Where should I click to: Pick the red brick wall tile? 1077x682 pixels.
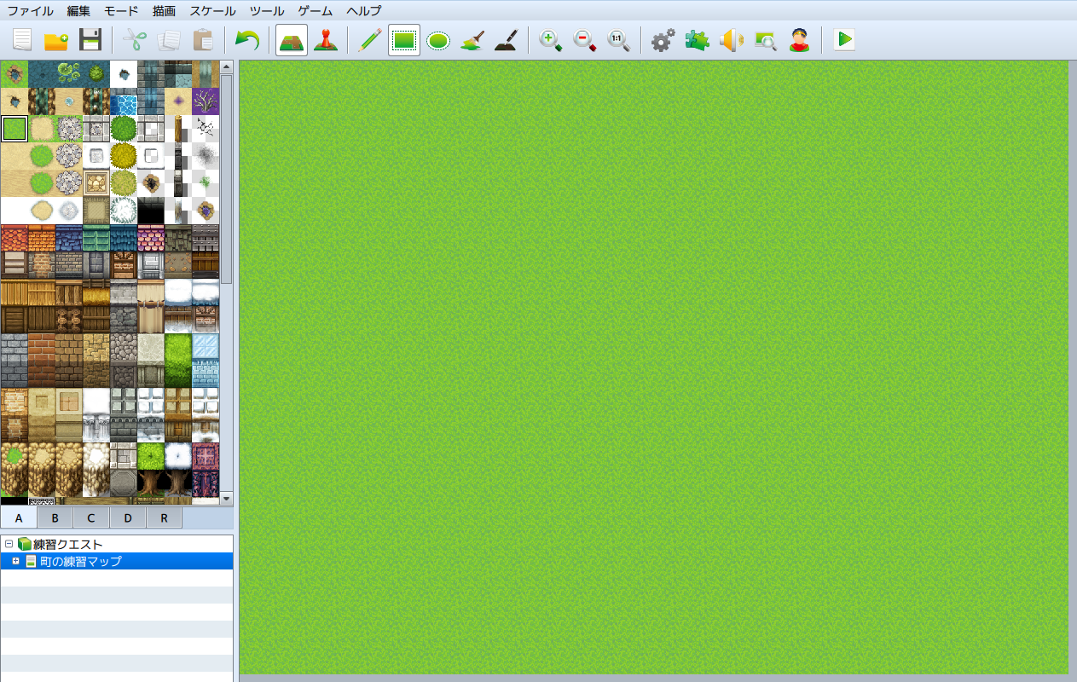click(42, 347)
